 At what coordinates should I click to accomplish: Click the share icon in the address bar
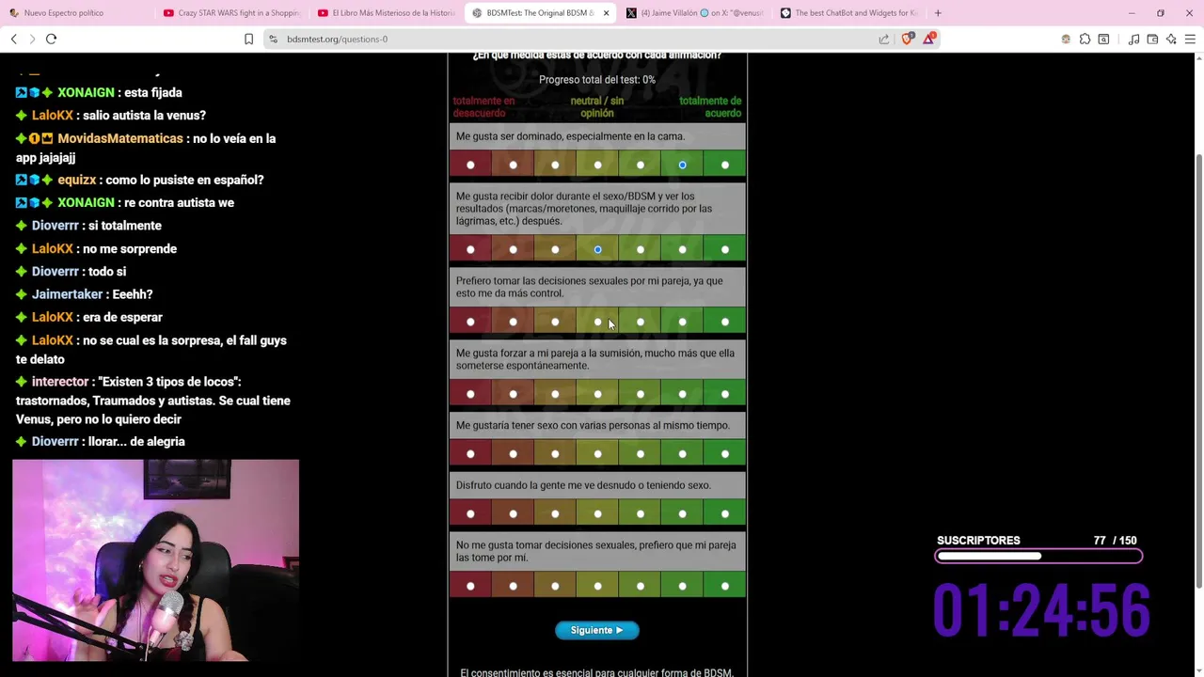[x=884, y=39]
